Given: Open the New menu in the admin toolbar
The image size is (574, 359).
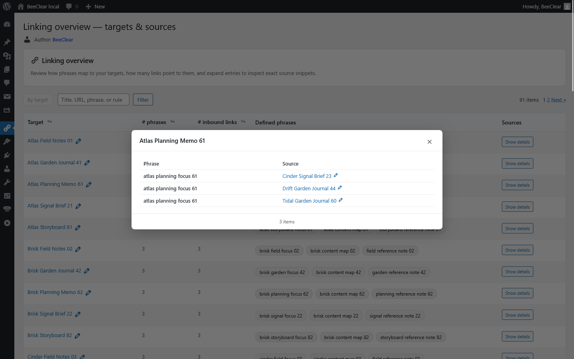Looking at the screenshot, I should [95, 6].
